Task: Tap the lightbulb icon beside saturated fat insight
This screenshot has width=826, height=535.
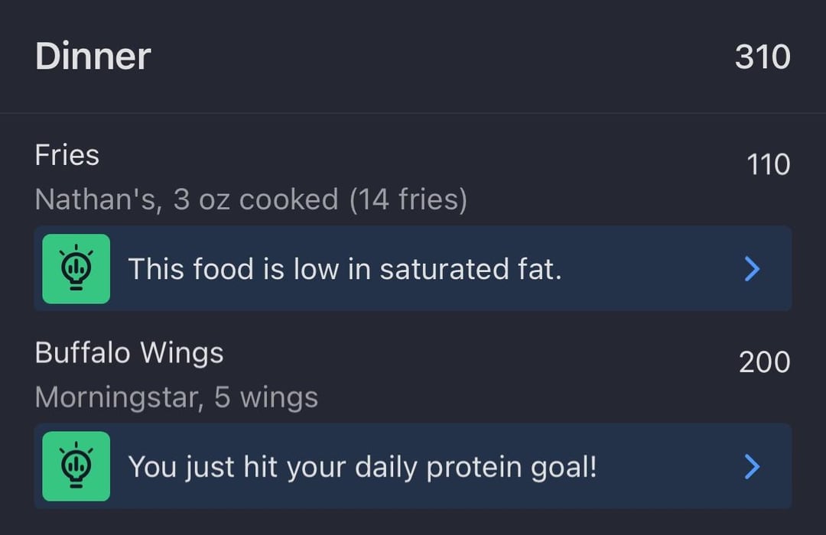Action: pos(76,268)
